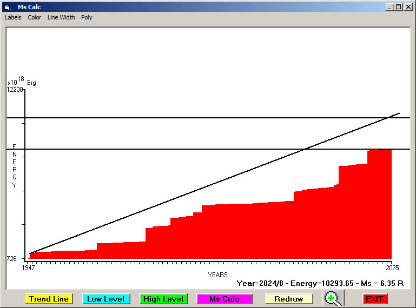This screenshot has height=308, width=416.
Task: Click the Ms Calc title bar icon
Action: (7, 7)
